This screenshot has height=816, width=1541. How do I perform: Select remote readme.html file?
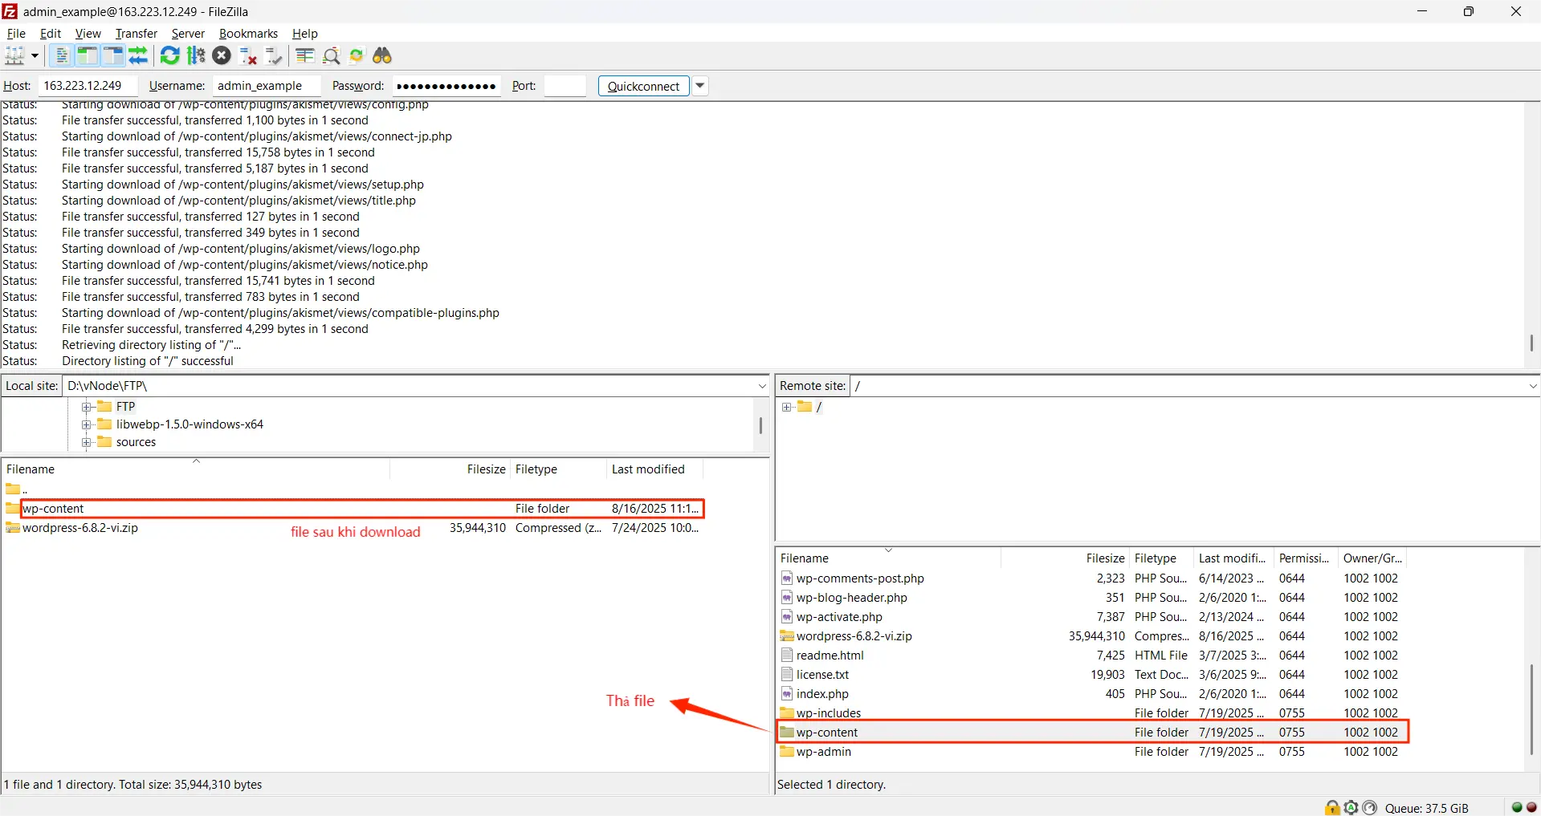tap(1092, 656)
